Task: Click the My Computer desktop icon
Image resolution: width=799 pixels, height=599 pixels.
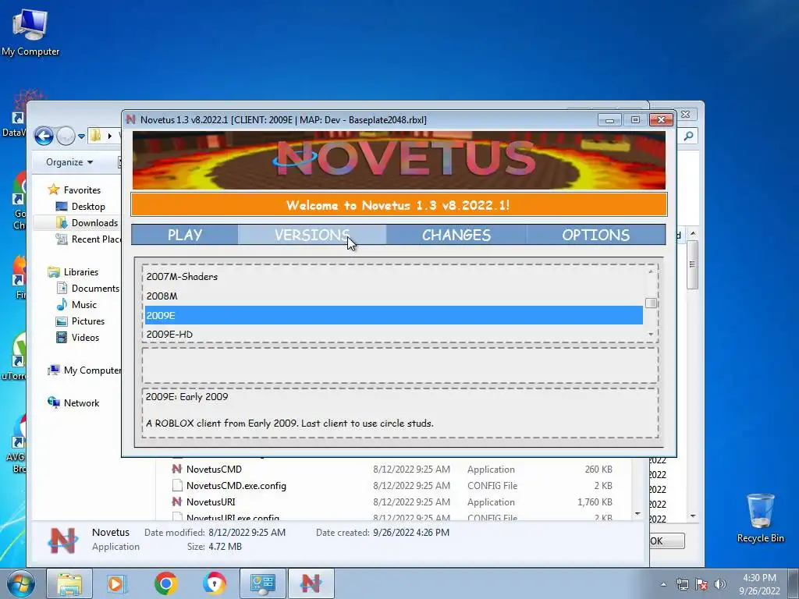Action: pos(30,31)
